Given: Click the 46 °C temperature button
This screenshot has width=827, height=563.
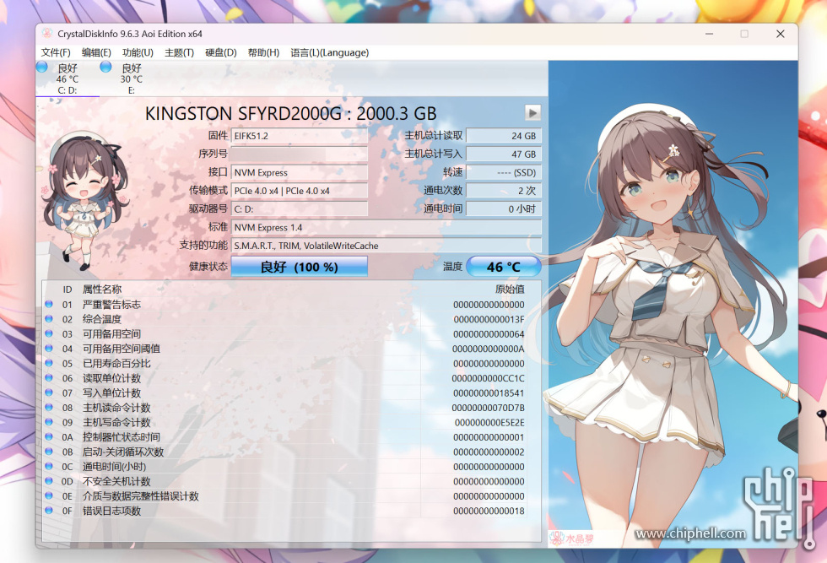Looking at the screenshot, I should click(504, 267).
